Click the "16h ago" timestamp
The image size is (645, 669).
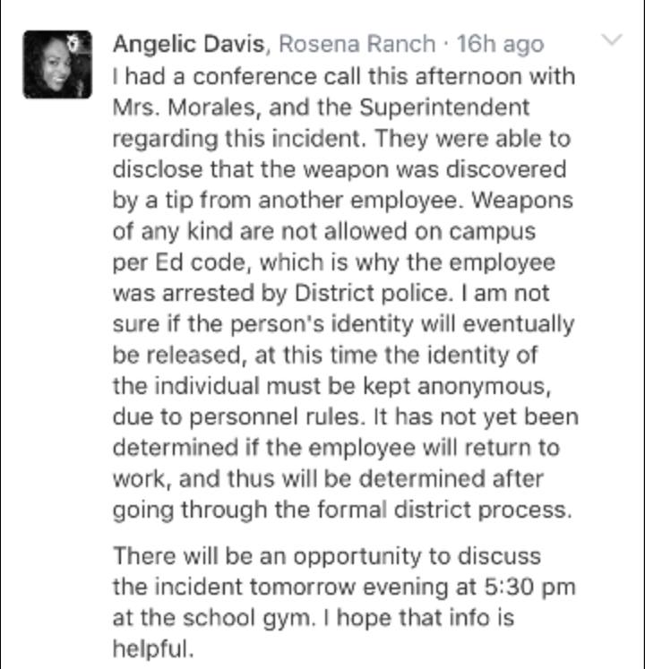click(499, 44)
